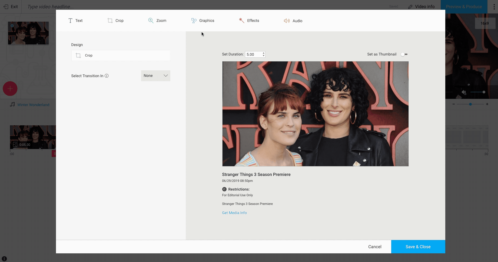Screen dimensions: 498x262
Task: Switch to the Crop tab
Action: [115, 21]
